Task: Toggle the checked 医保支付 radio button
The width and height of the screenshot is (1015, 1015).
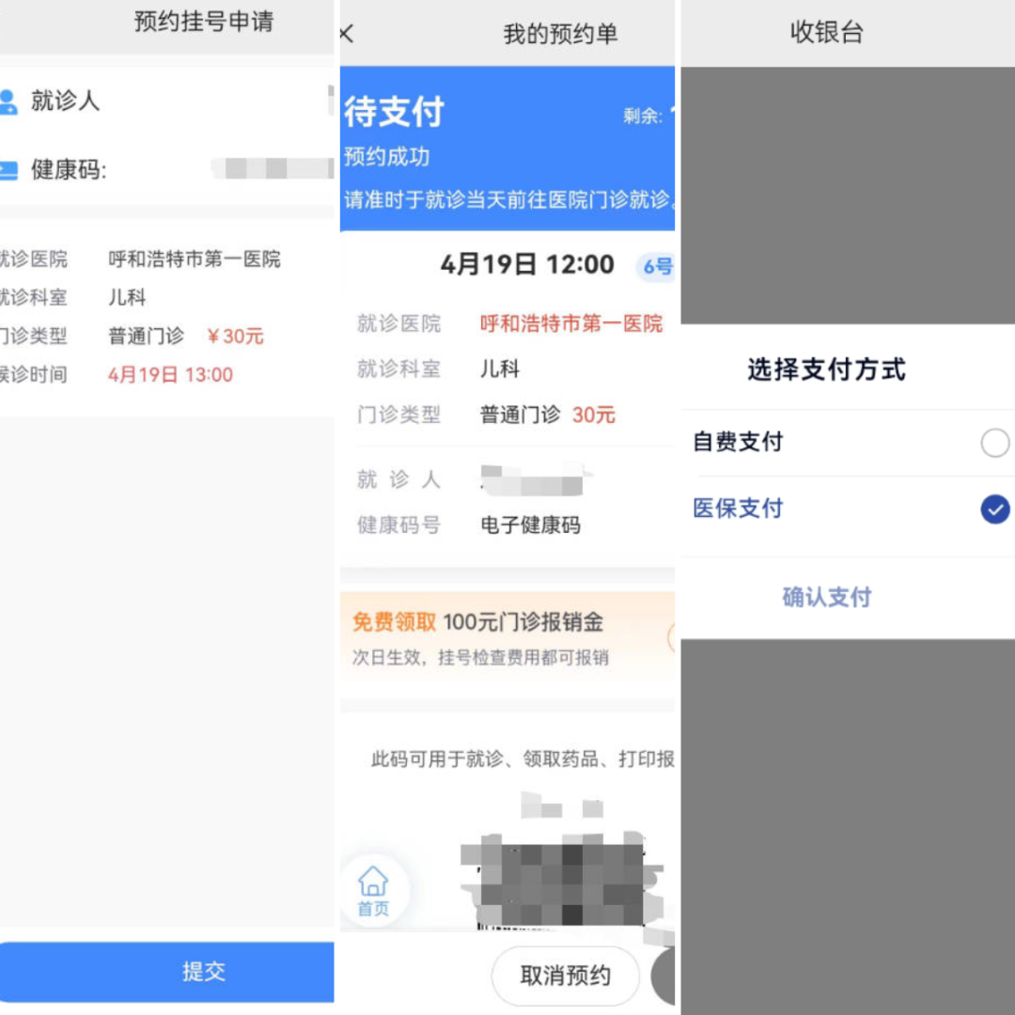Action: point(994,509)
